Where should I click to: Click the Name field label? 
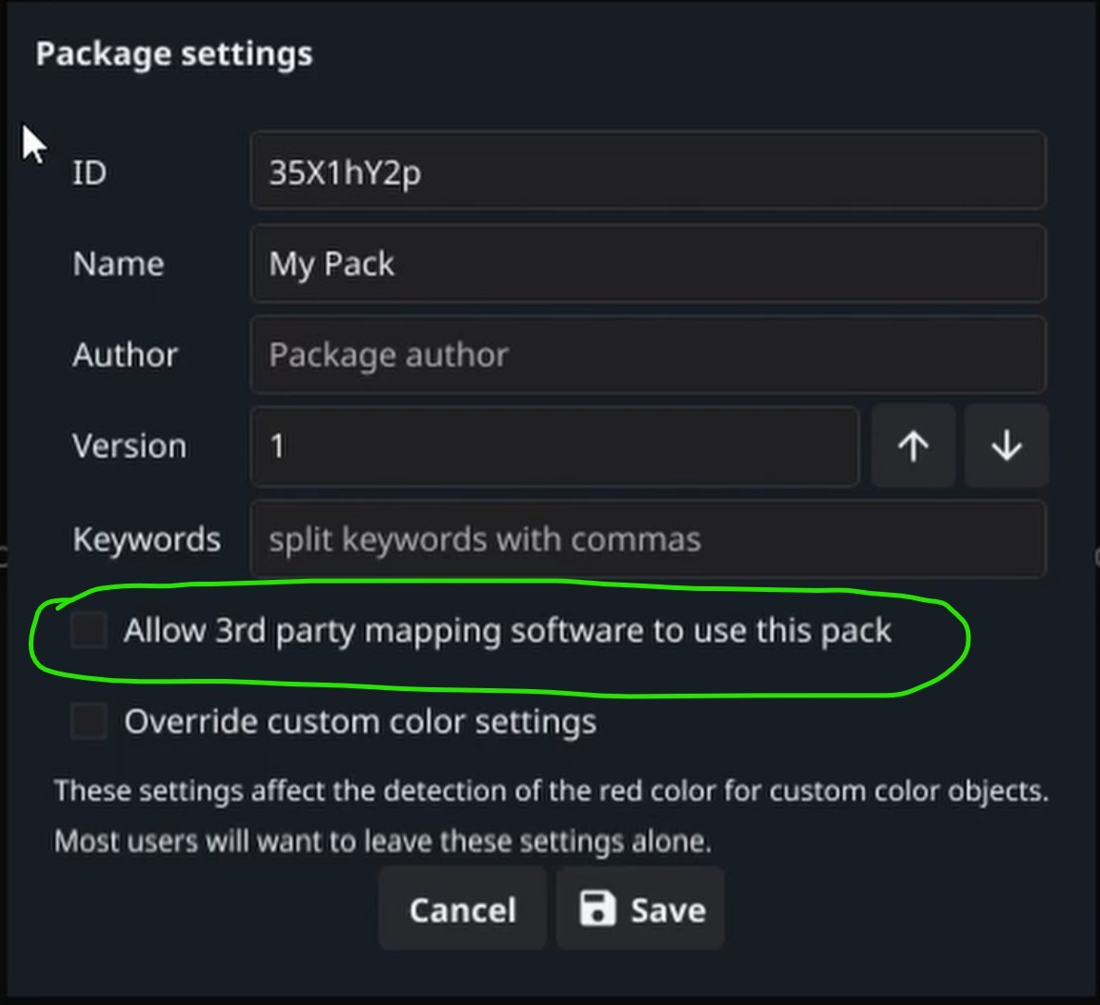coord(119,264)
